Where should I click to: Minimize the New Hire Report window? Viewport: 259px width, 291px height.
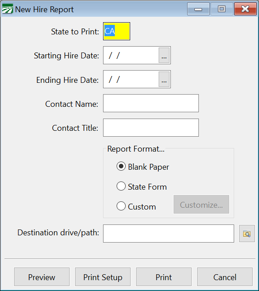coord(198,9)
